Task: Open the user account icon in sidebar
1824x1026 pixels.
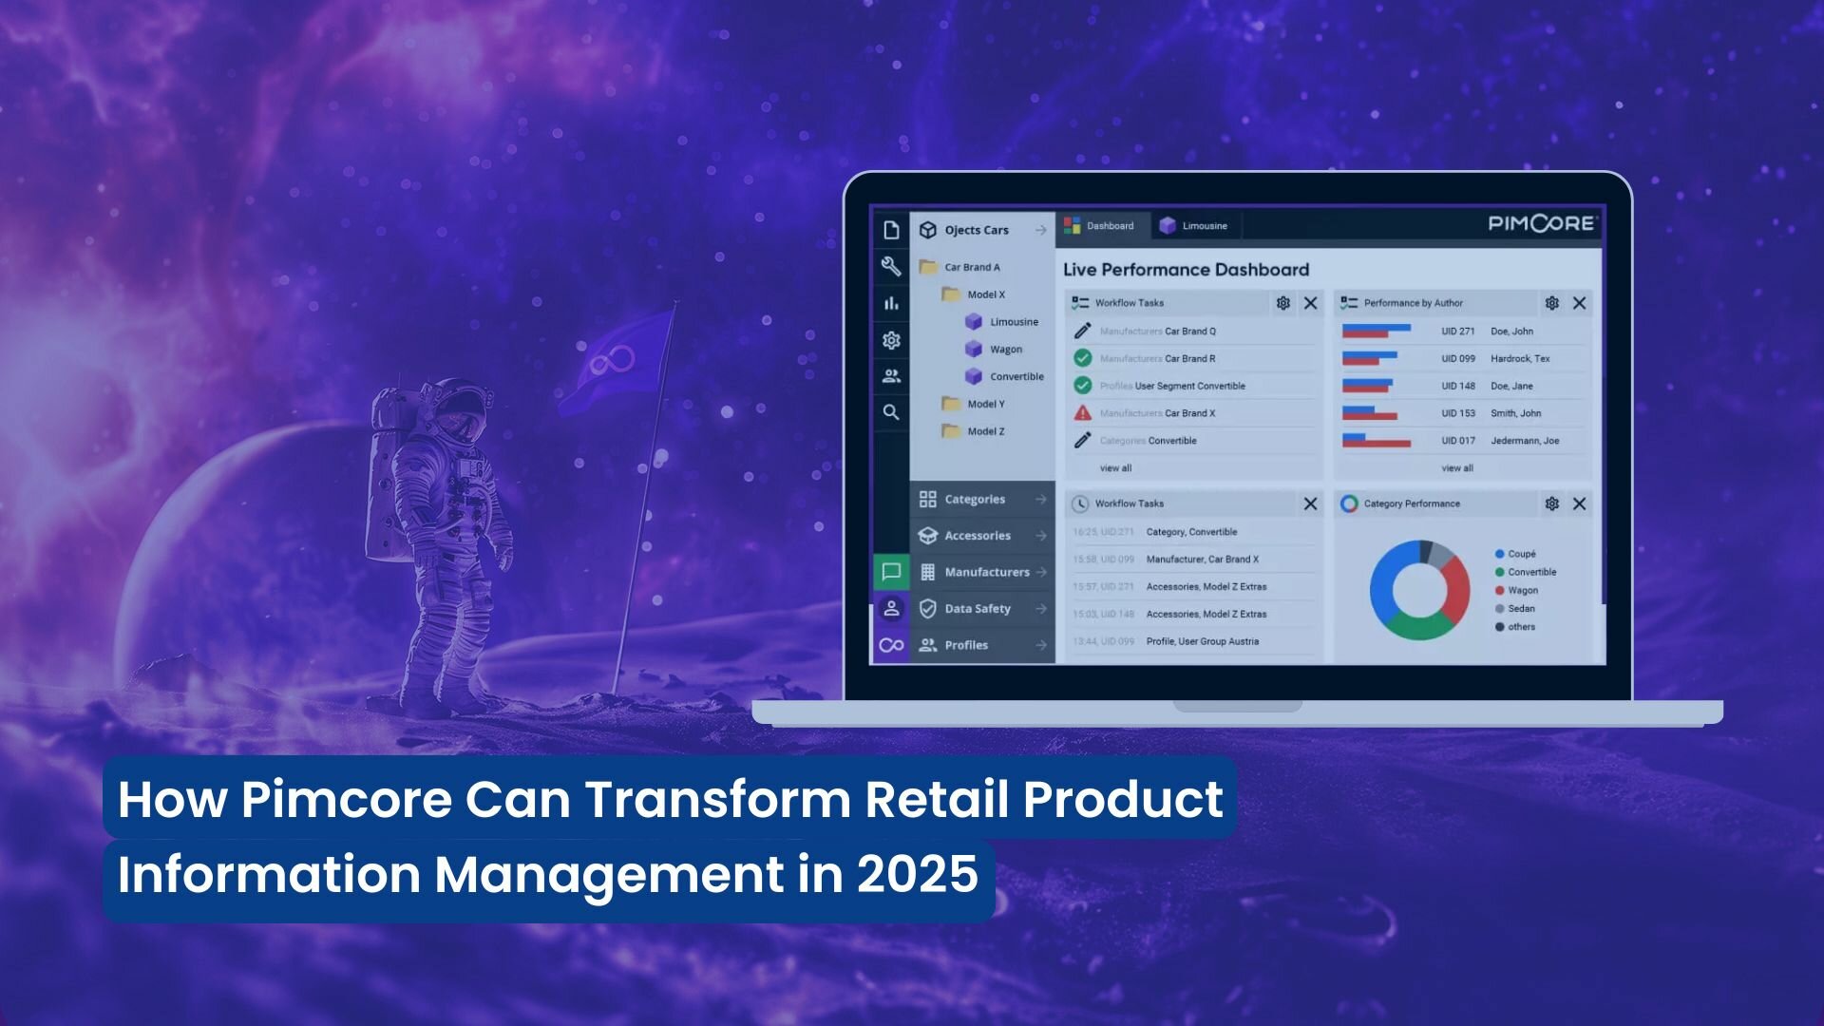Action: pyautogui.click(x=891, y=608)
